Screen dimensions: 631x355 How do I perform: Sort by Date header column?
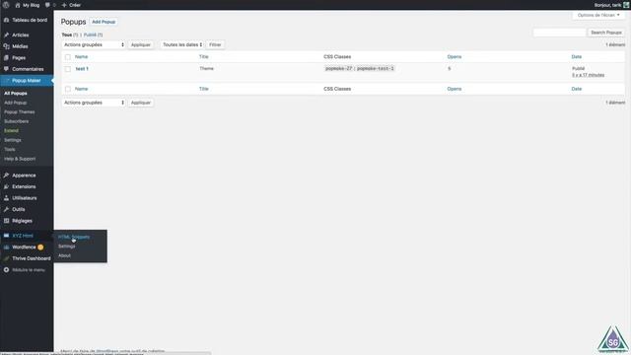(576, 57)
